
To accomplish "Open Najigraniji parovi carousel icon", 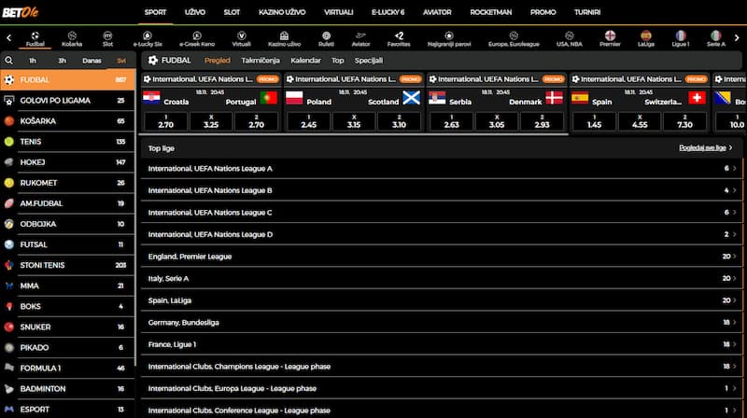I will click(x=449, y=35).
